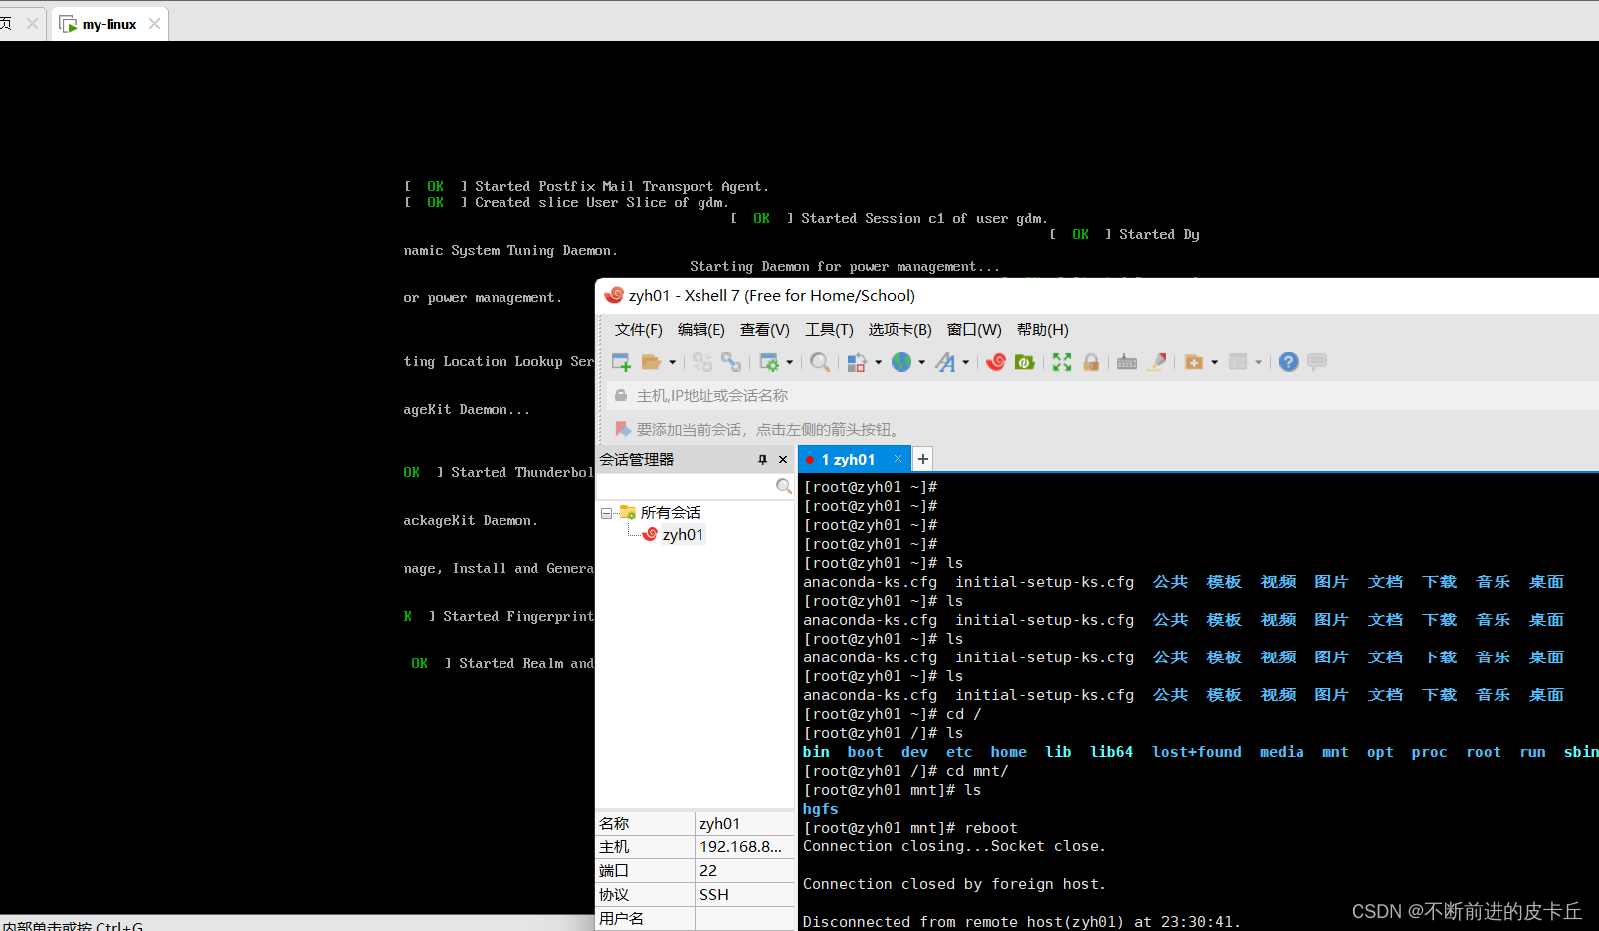This screenshot has height=931, width=1599.
Task: Click the Disconnect icon in Xshell toolbar
Action: click(x=702, y=362)
